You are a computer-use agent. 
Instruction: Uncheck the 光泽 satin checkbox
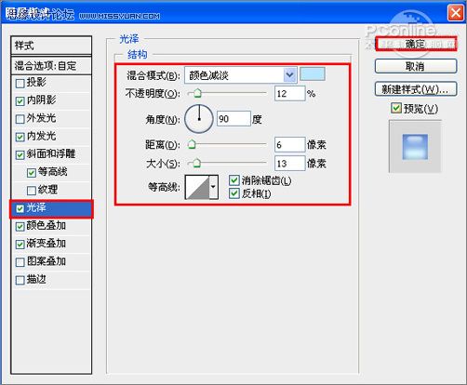coord(20,208)
